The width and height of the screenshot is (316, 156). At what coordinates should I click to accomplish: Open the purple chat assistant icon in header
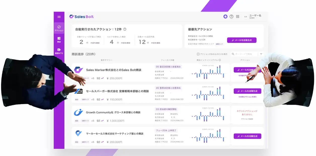pyautogui.click(x=225, y=17)
